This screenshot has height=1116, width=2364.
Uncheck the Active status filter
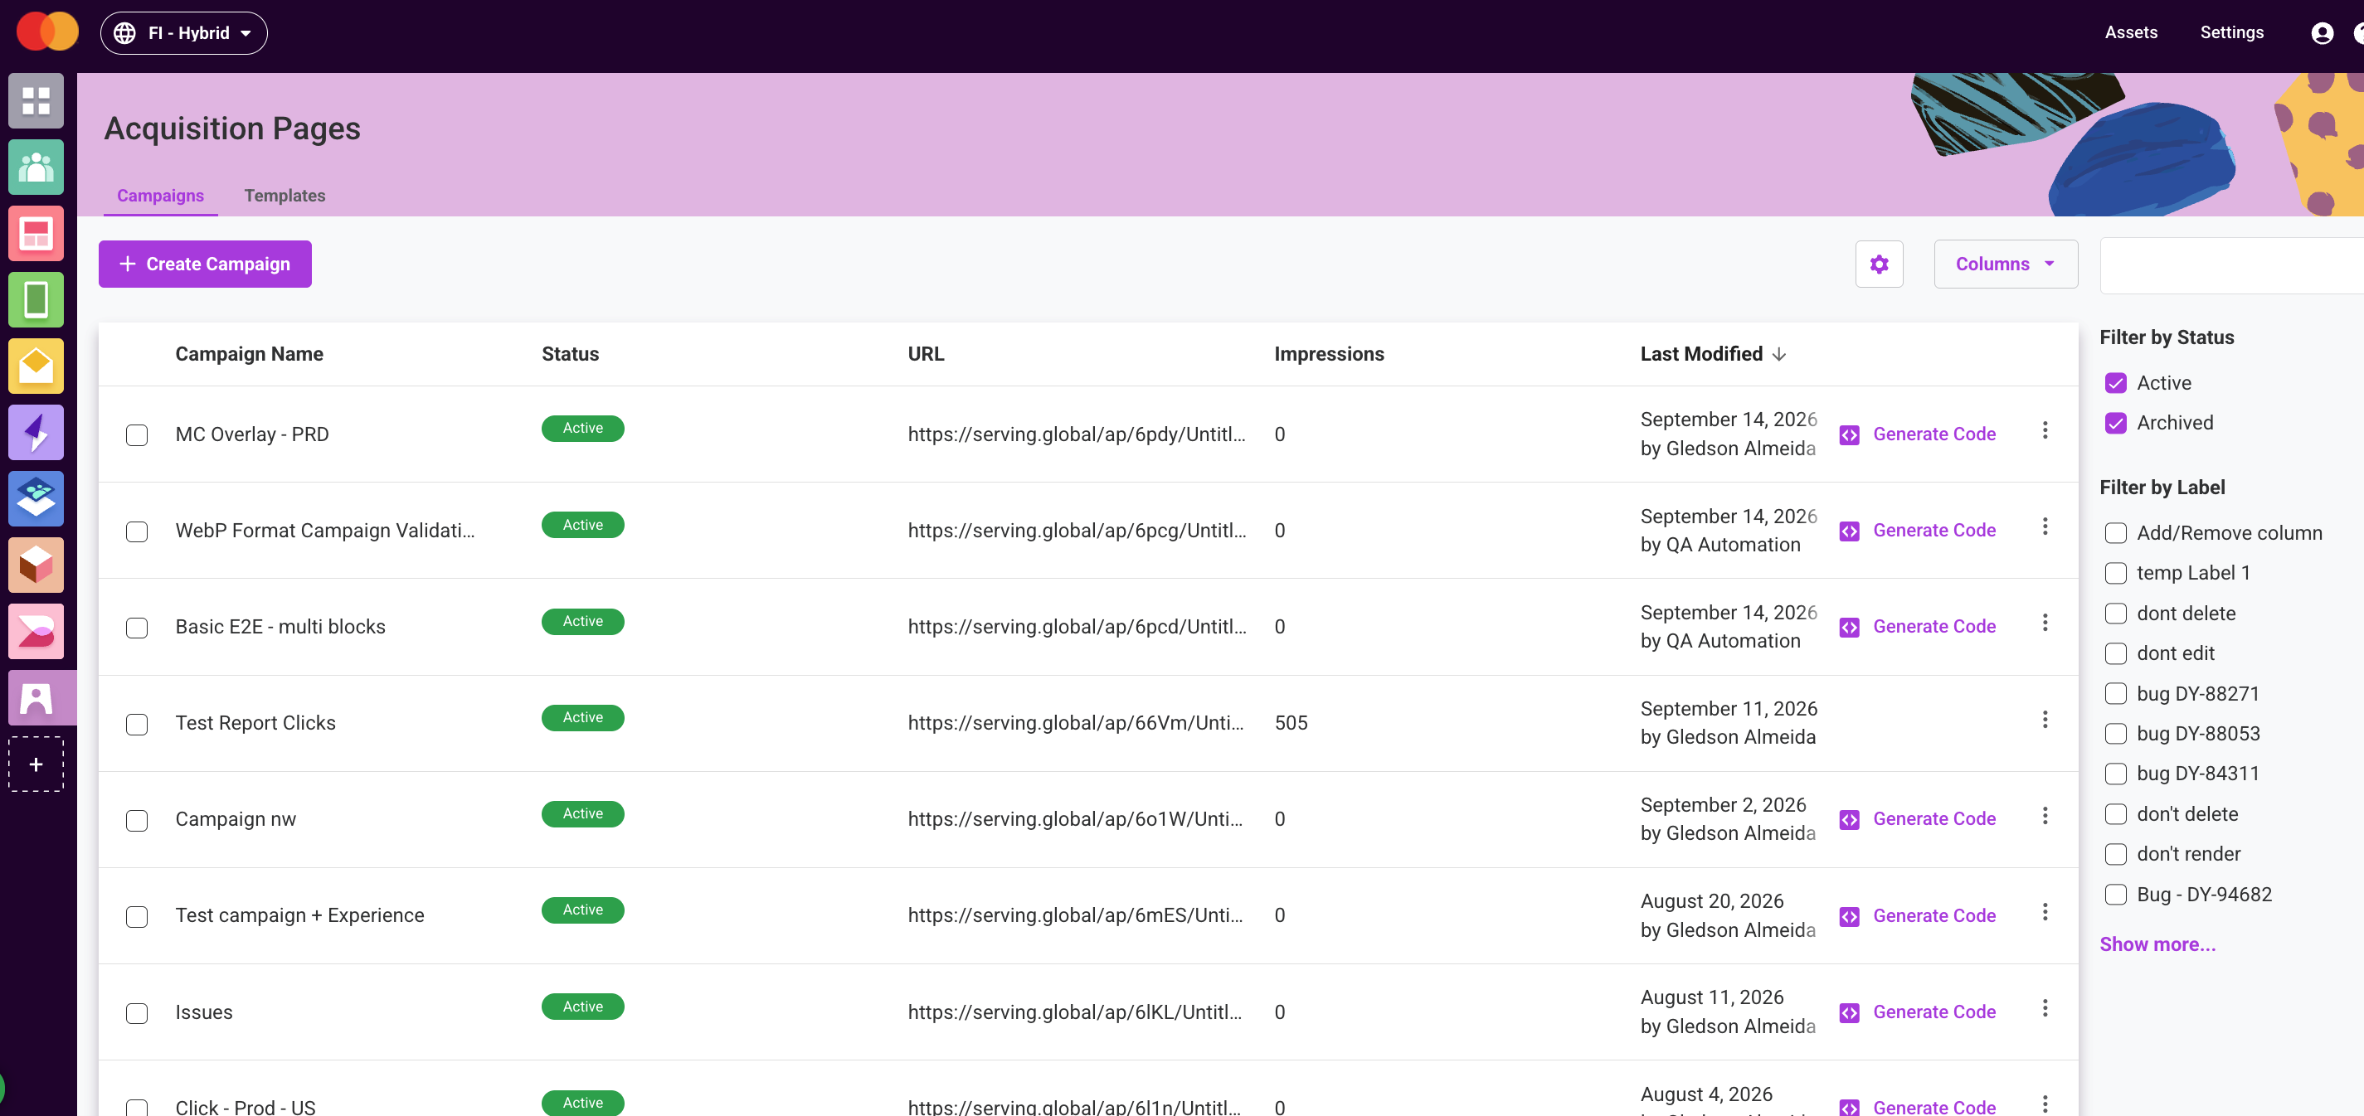[2115, 382]
